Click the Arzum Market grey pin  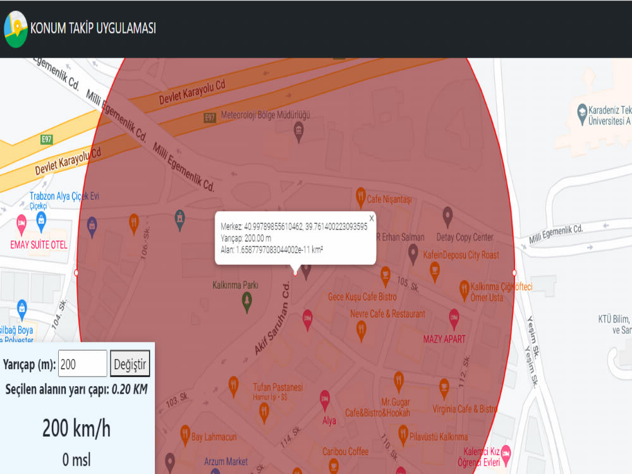(170, 463)
